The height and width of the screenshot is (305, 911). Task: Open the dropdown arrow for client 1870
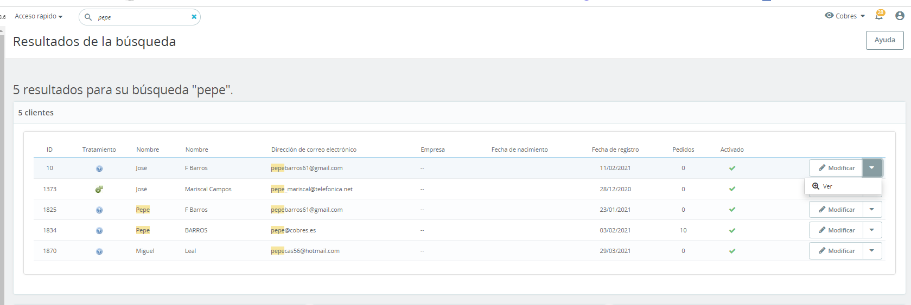click(x=872, y=251)
